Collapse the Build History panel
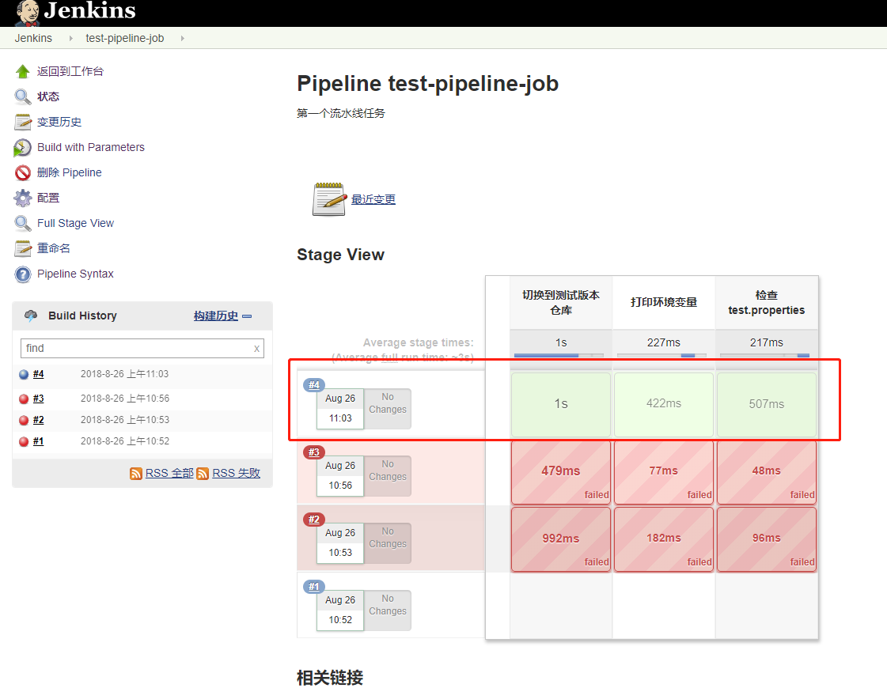 pyautogui.click(x=247, y=316)
